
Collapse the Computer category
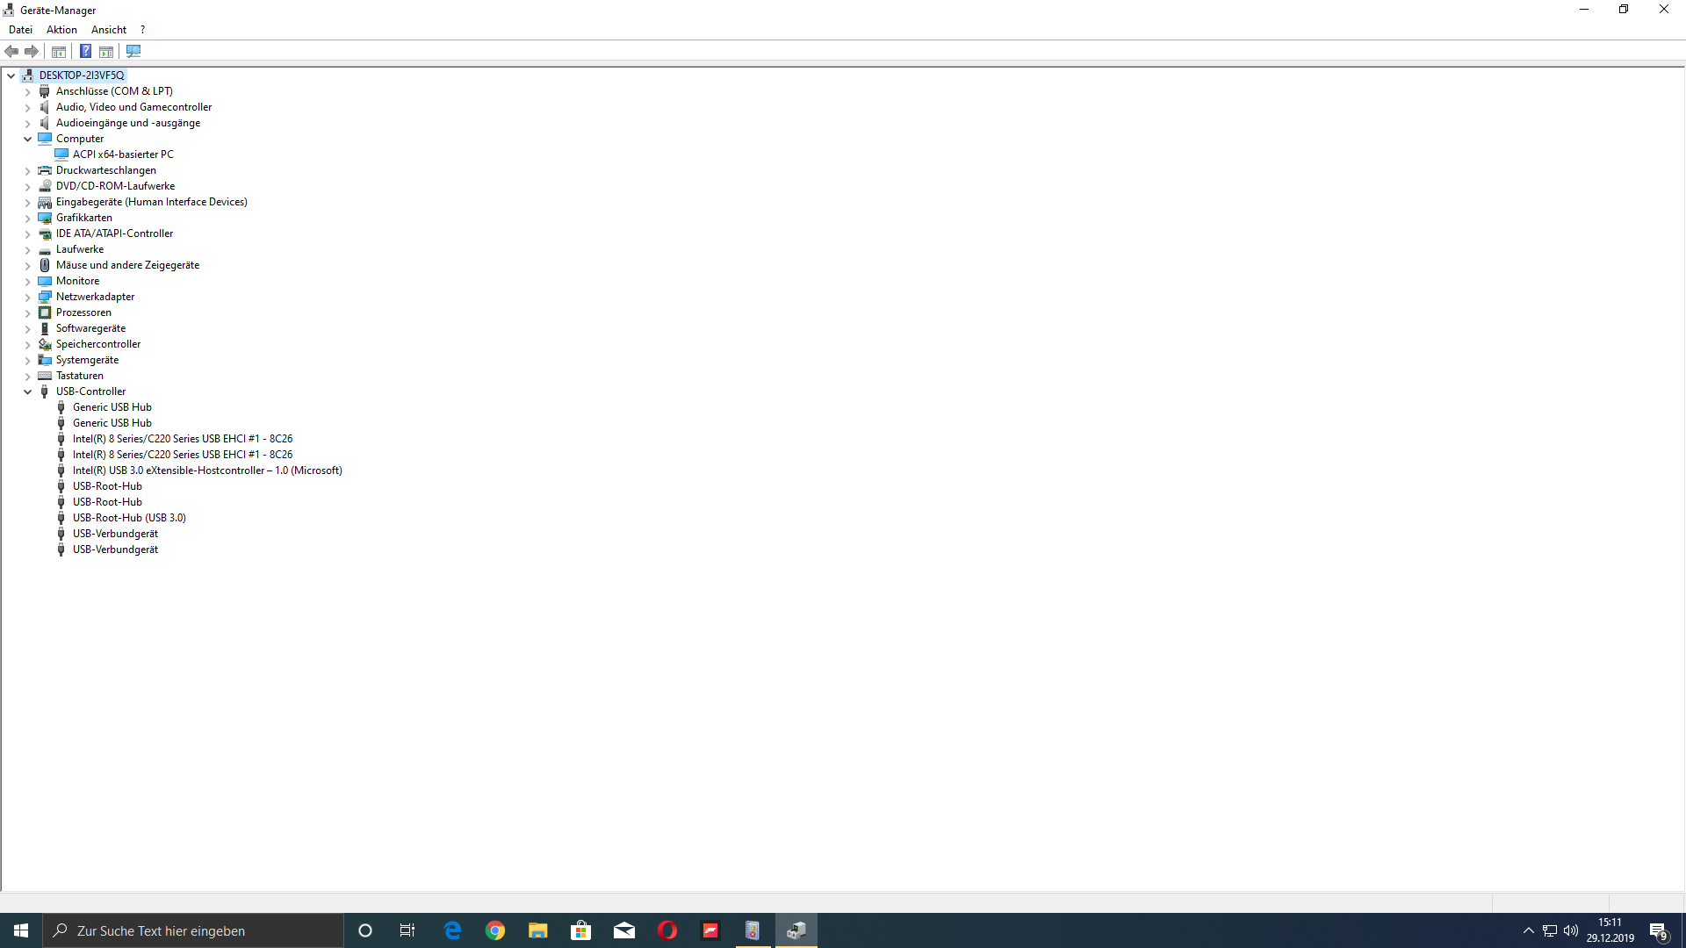27,140
